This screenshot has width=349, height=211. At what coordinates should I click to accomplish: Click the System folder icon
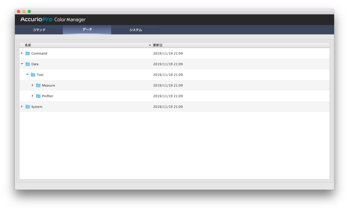point(28,107)
